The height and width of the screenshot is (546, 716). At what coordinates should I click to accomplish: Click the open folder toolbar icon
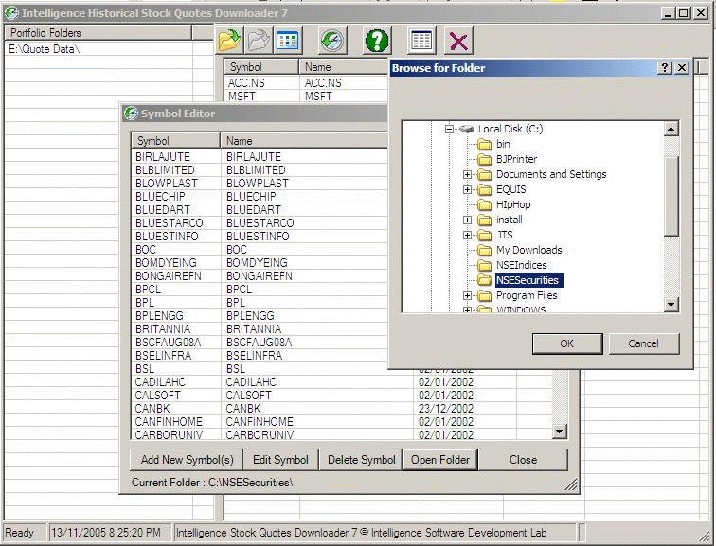click(x=229, y=40)
